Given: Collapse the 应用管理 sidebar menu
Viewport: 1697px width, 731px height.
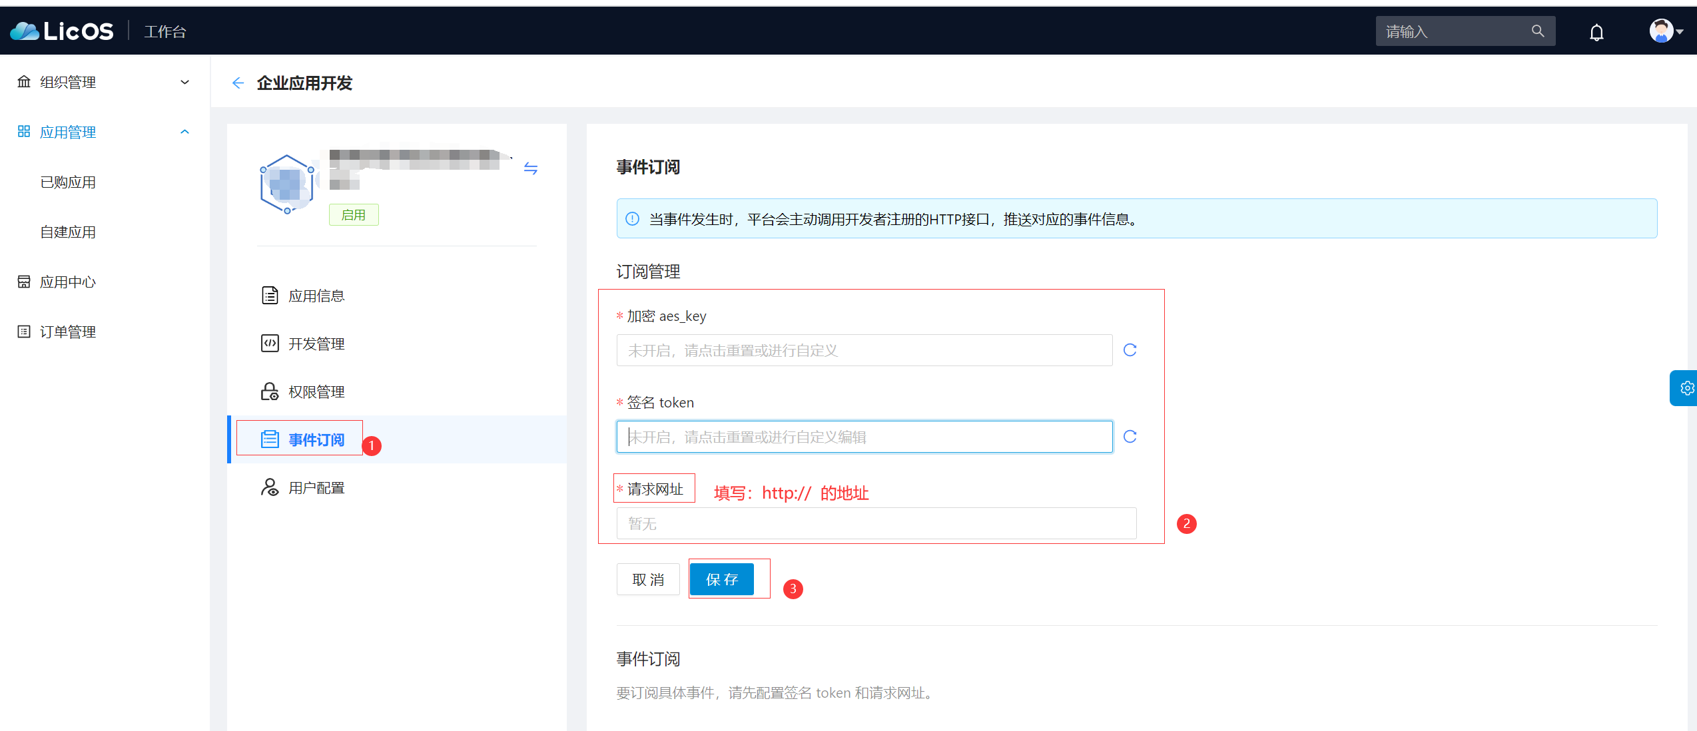Looking at the screenshot, I should click(105, 132).
